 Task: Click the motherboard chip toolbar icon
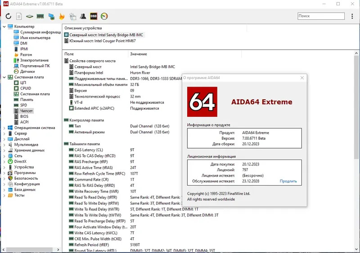pyautogui.click(x=29, y=16)
